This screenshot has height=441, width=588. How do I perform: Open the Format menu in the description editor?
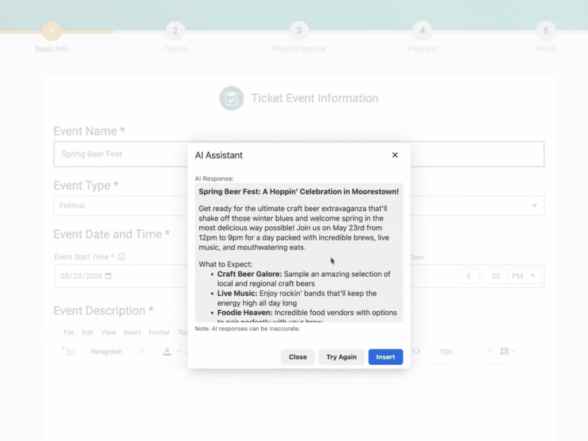point(159,332)
